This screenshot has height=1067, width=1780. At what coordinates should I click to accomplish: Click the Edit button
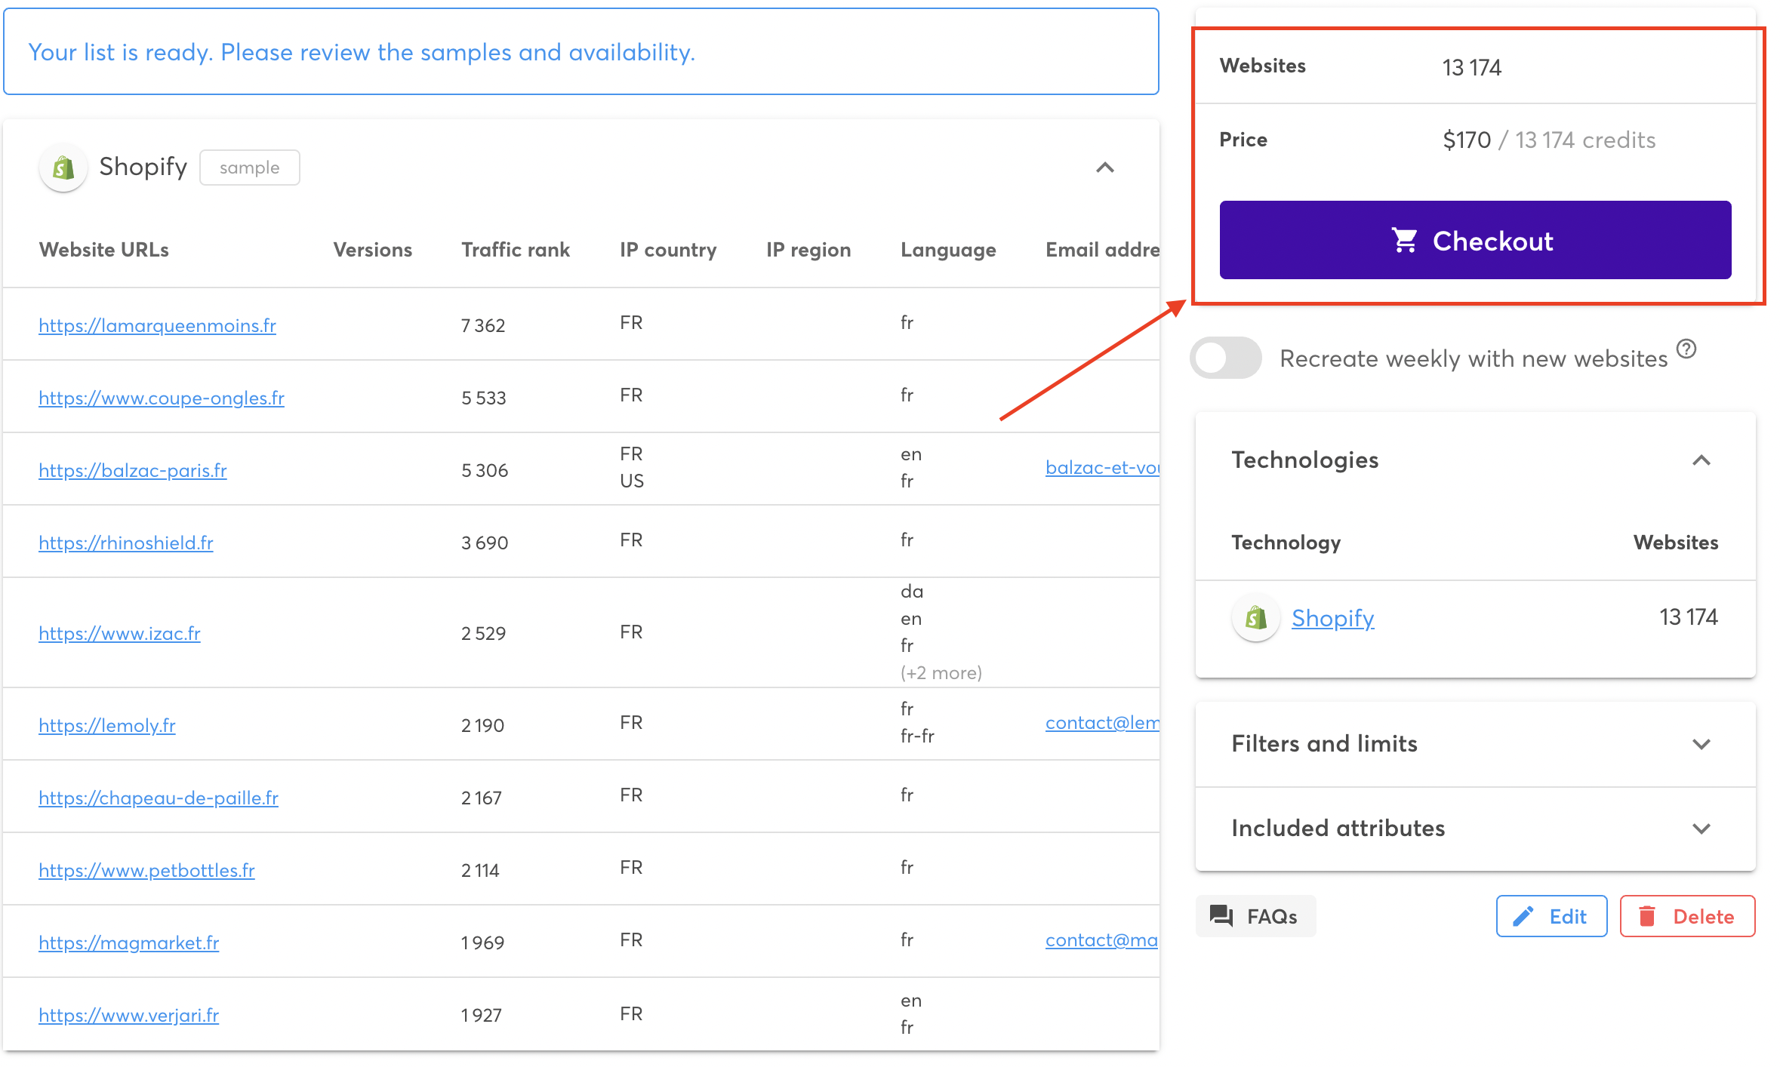(x=1551, y=916)
